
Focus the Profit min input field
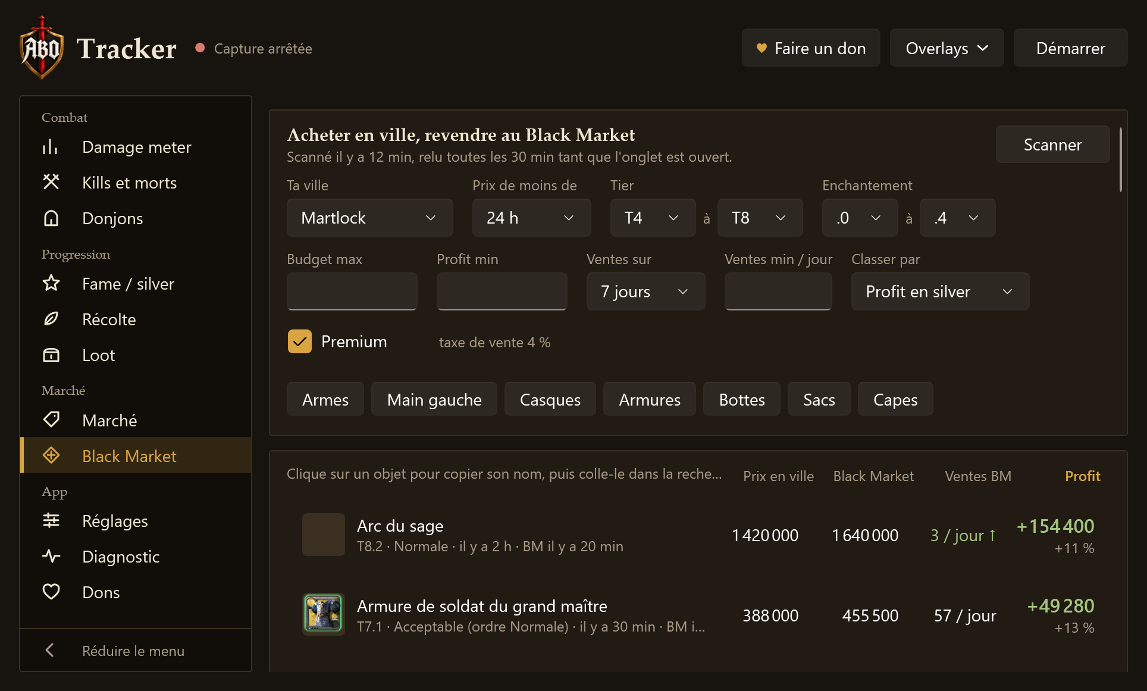[502, 291]
